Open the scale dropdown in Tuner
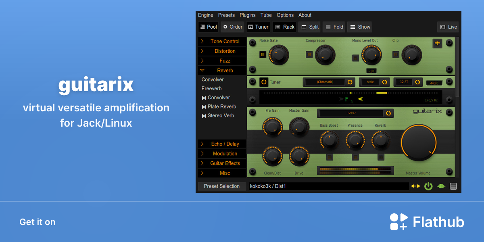Screen dimensions: 484x242 coord(374,82)
